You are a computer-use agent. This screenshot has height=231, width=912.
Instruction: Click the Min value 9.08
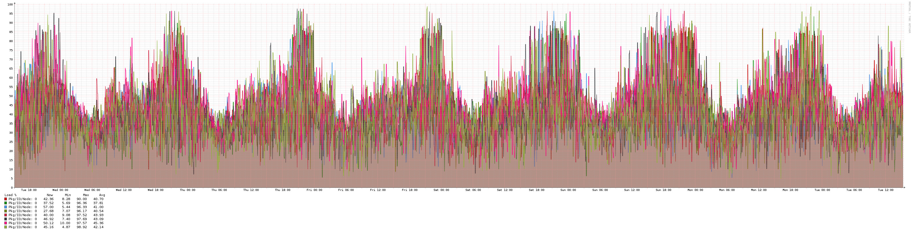66,215
